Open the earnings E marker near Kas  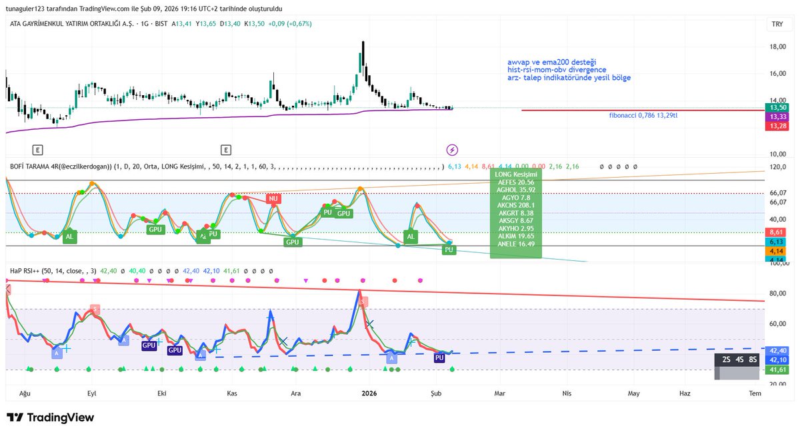[x=227, y=150]
